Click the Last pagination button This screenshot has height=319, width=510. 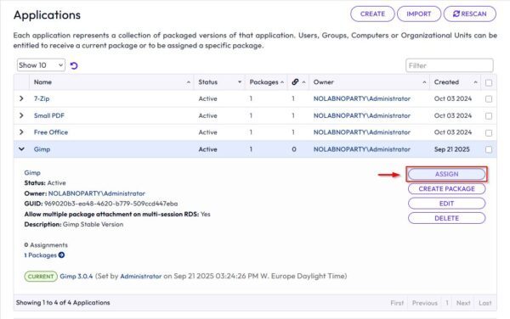tap(485, 303)
